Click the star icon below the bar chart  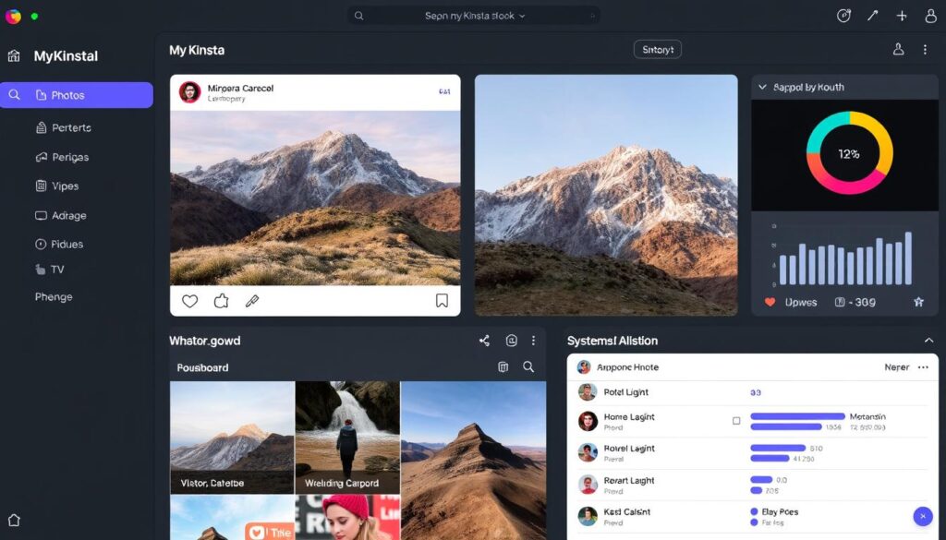click(918, 302)
